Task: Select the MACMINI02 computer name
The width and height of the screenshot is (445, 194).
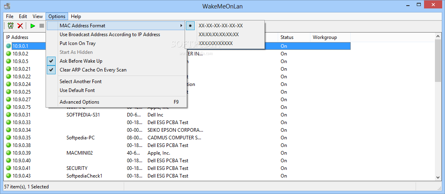Action: click(80, 153)
